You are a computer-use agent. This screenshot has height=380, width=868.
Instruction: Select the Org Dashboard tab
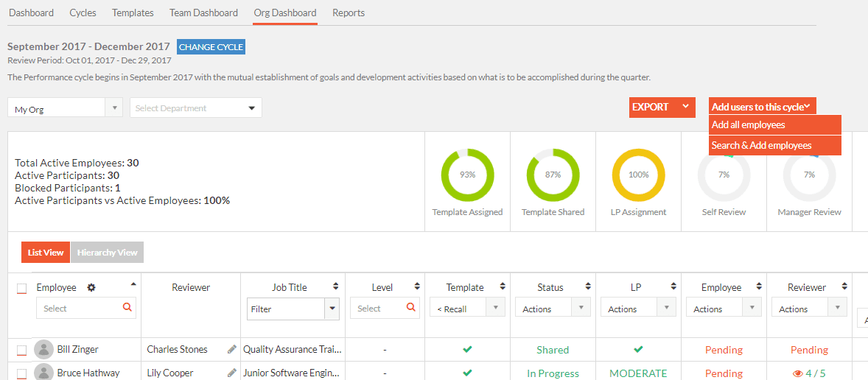coord(285,13)
